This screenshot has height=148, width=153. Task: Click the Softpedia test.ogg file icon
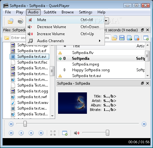[13, 91]
